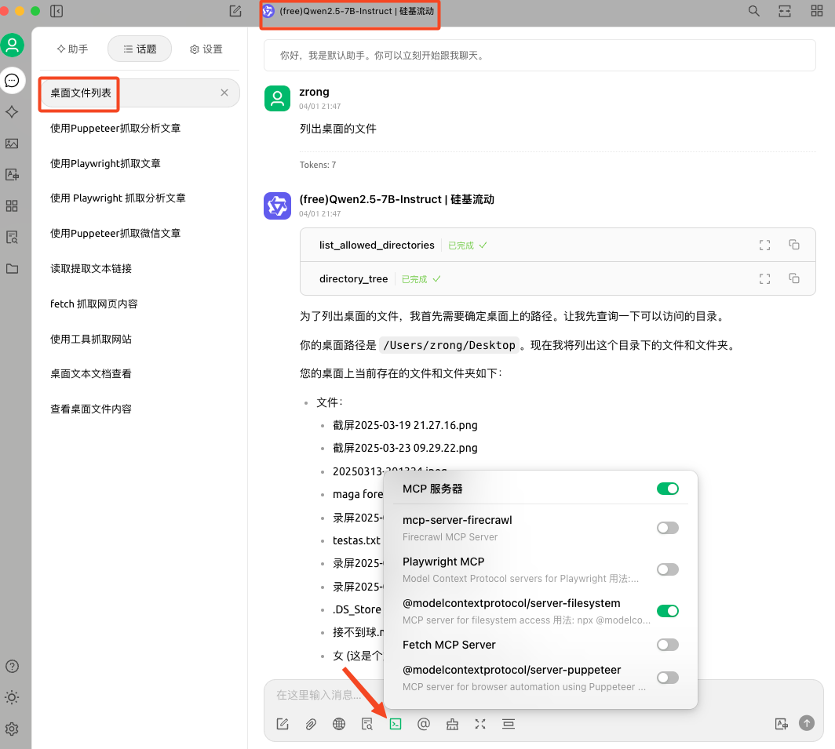
Task: Clear context with the lines icon
Action: click(509, 724)
